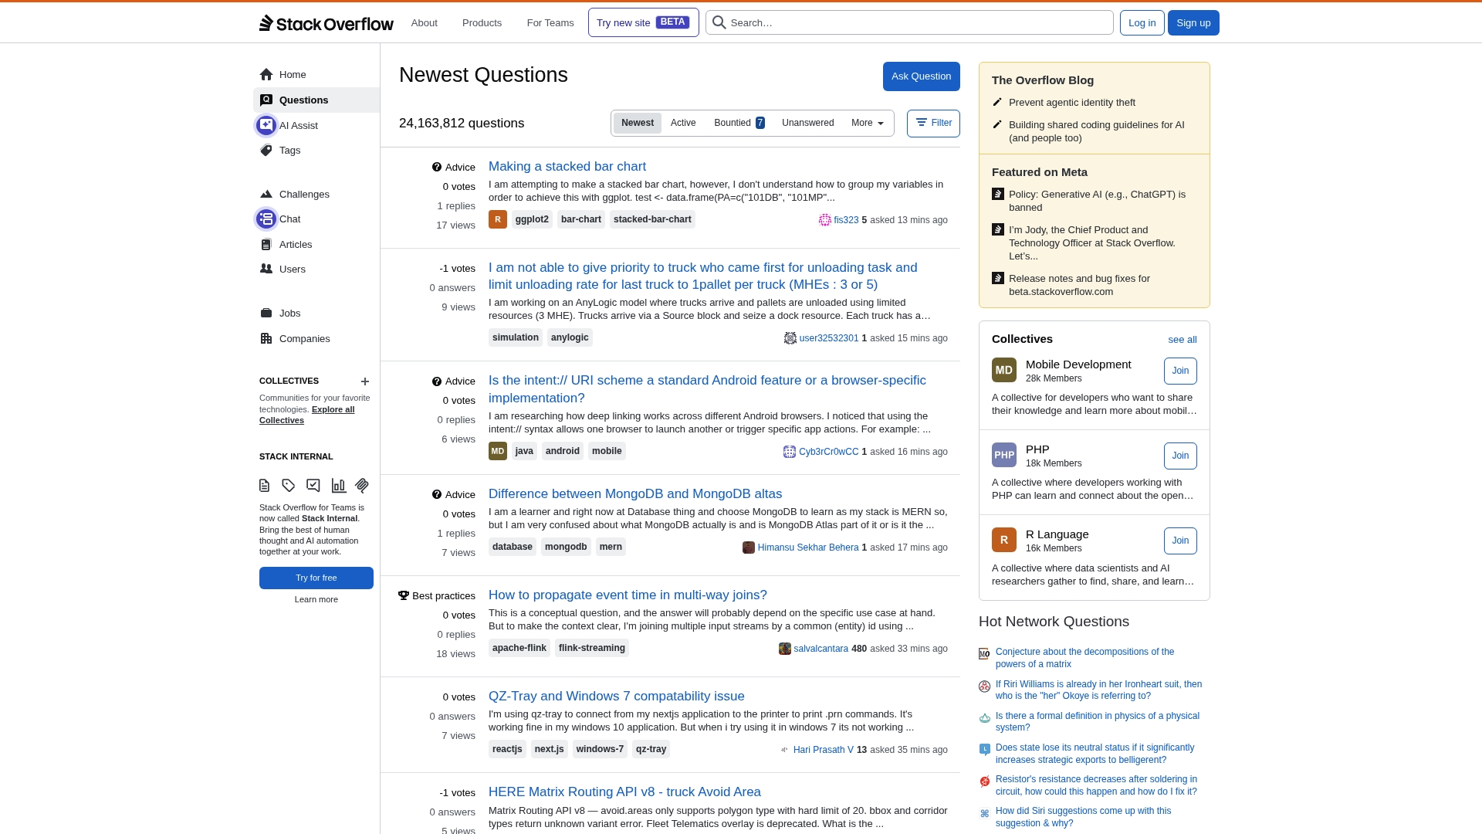Open the Companies sidebar page
This screenshot has height=834, width=1482.
coord(304,339)
